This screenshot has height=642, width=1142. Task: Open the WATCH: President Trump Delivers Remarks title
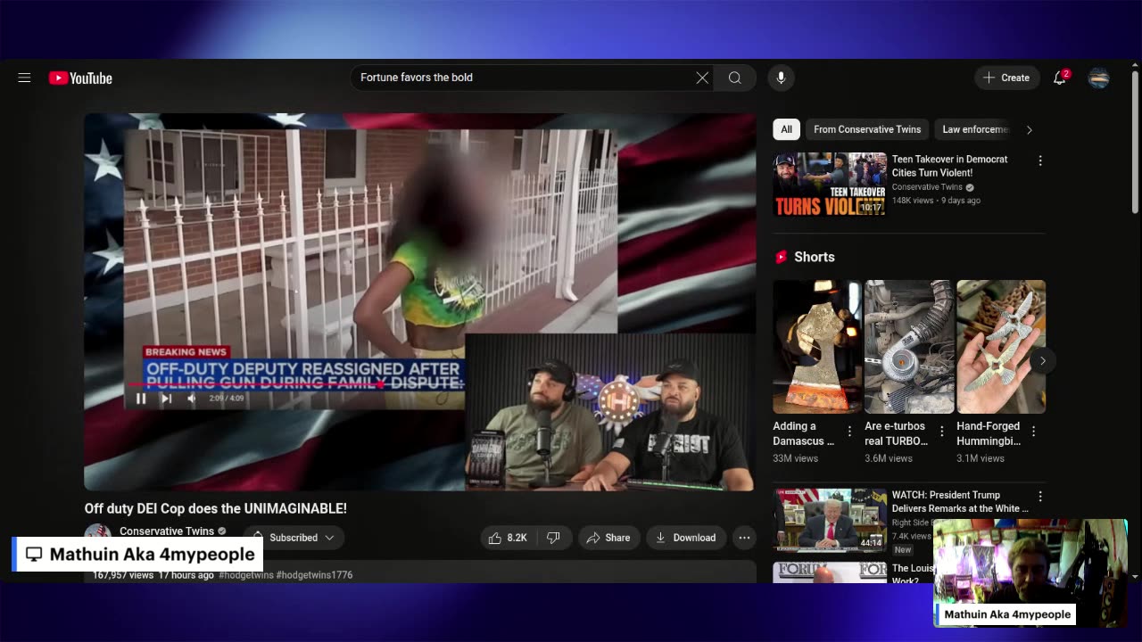click(x=960, y=501)
